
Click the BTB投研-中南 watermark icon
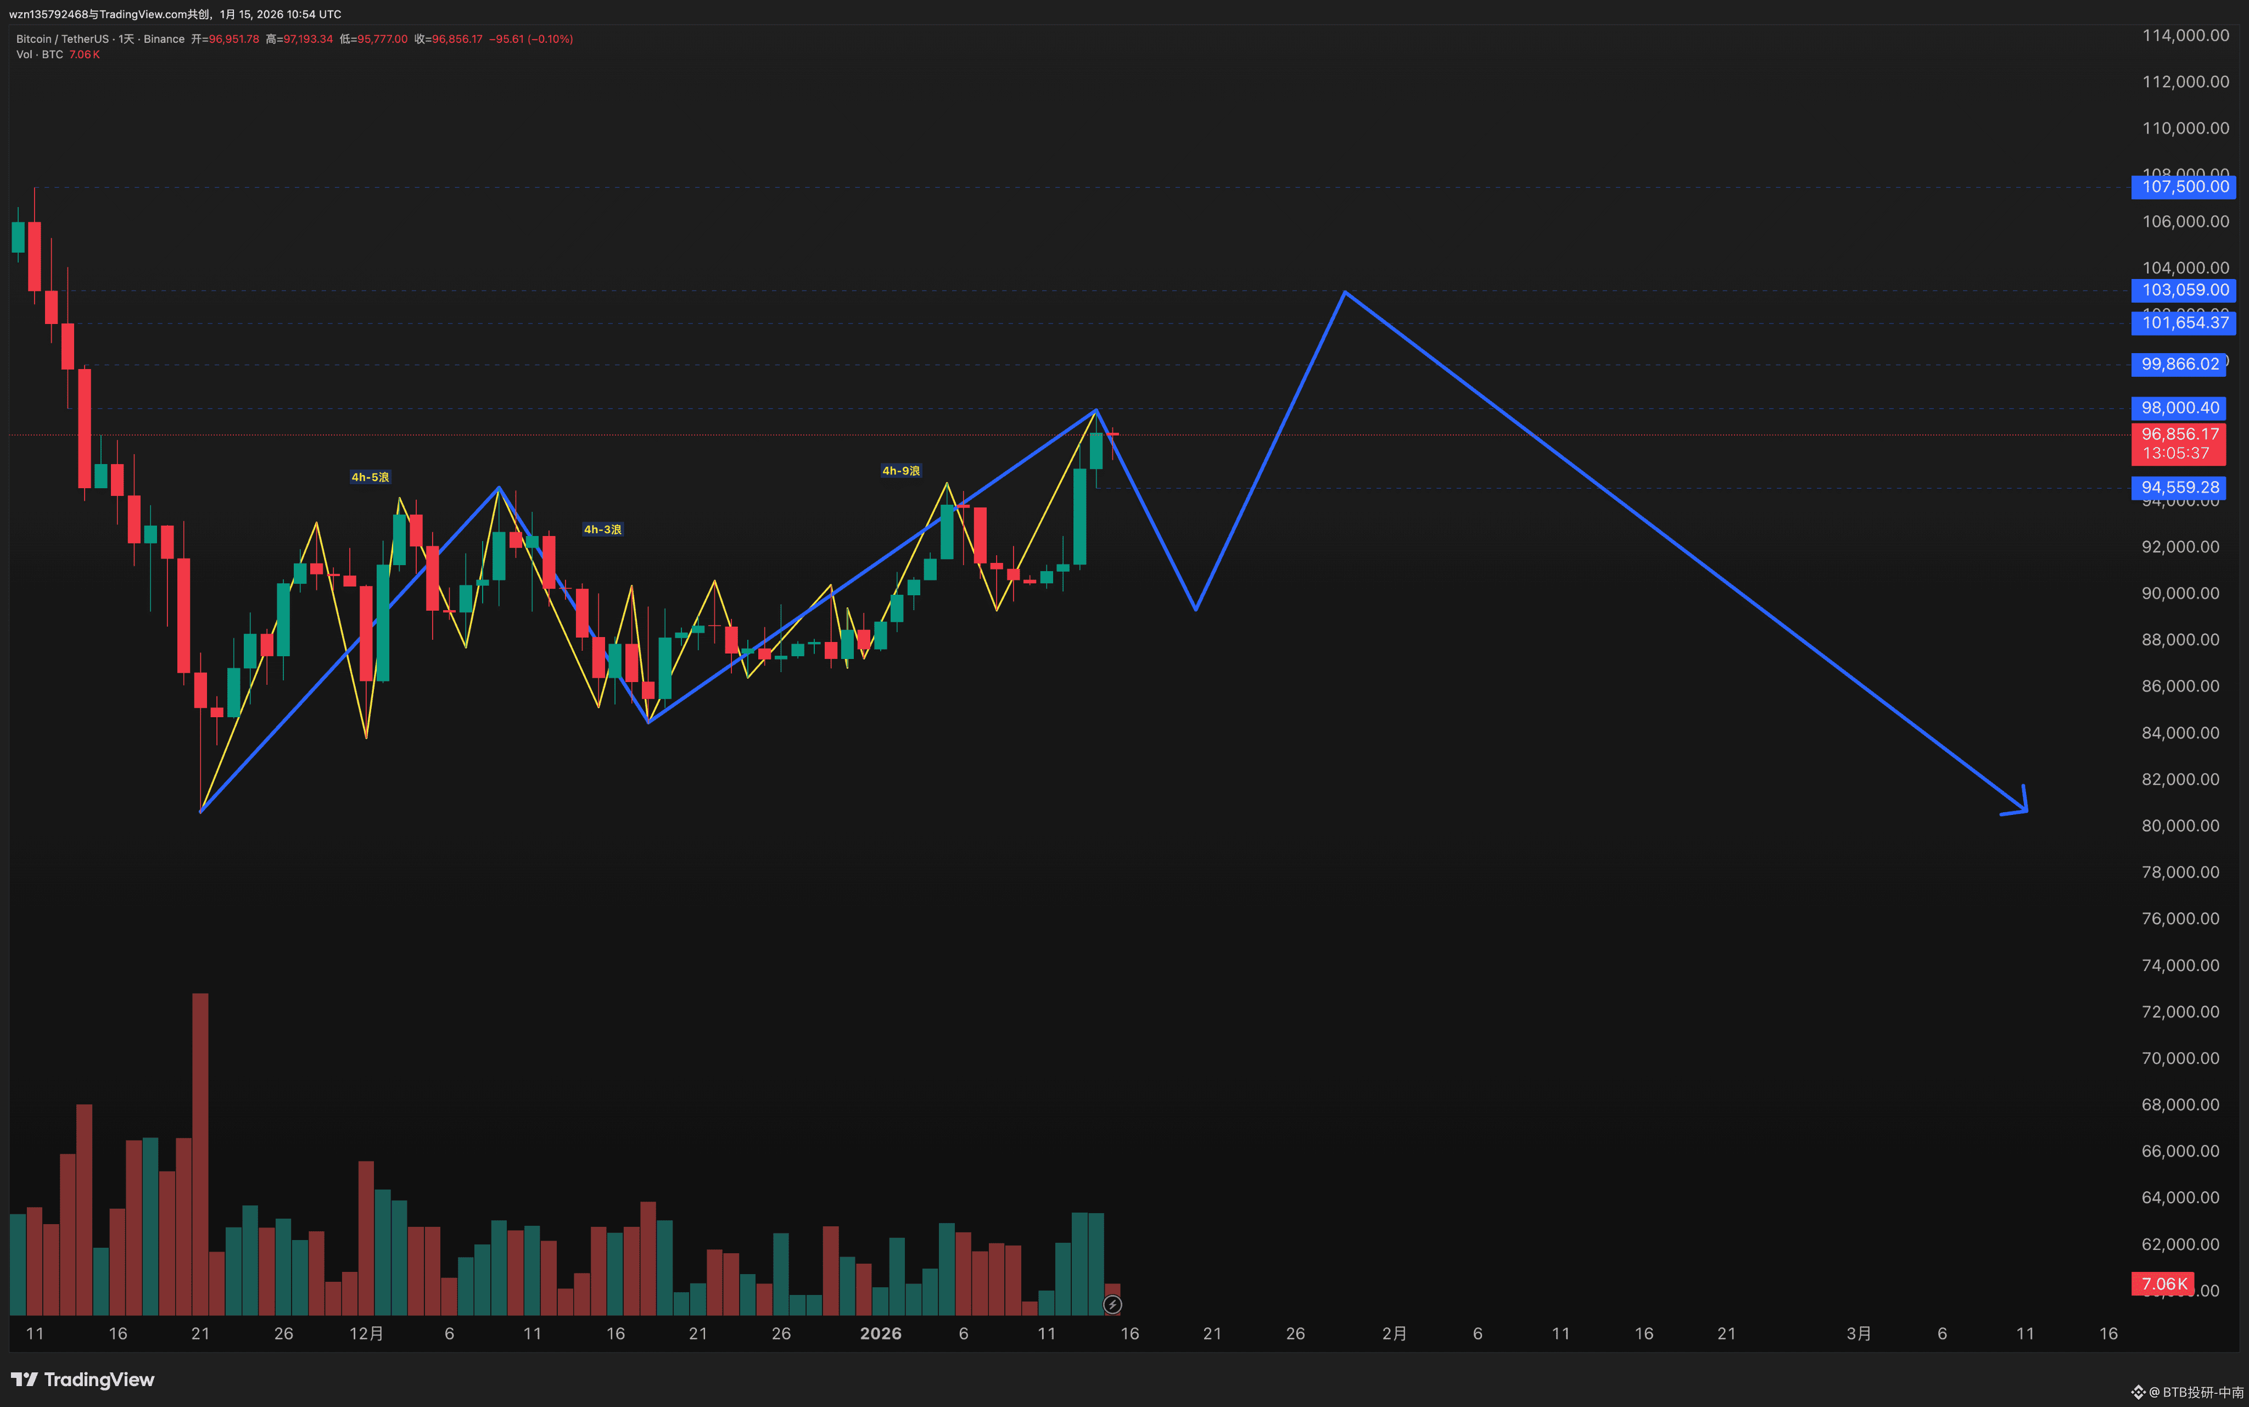(x=2138, y=1392)
